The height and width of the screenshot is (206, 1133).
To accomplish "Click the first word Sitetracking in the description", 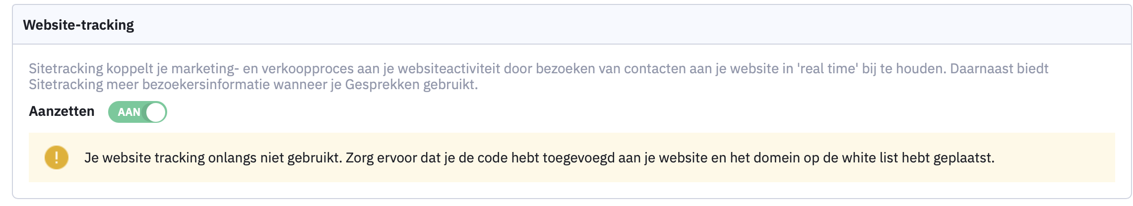I will pos(66,68).
